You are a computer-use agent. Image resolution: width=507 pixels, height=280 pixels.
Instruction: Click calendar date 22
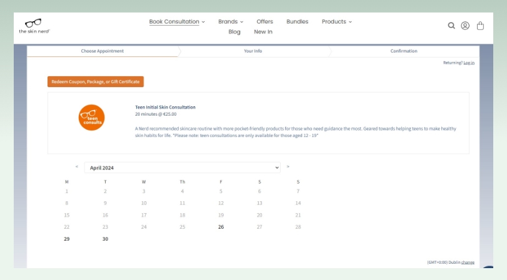click(67, 227)
